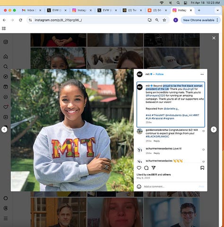Open Search from Instagram sidebar
The image size is (224, 227).
pos(6,67)
